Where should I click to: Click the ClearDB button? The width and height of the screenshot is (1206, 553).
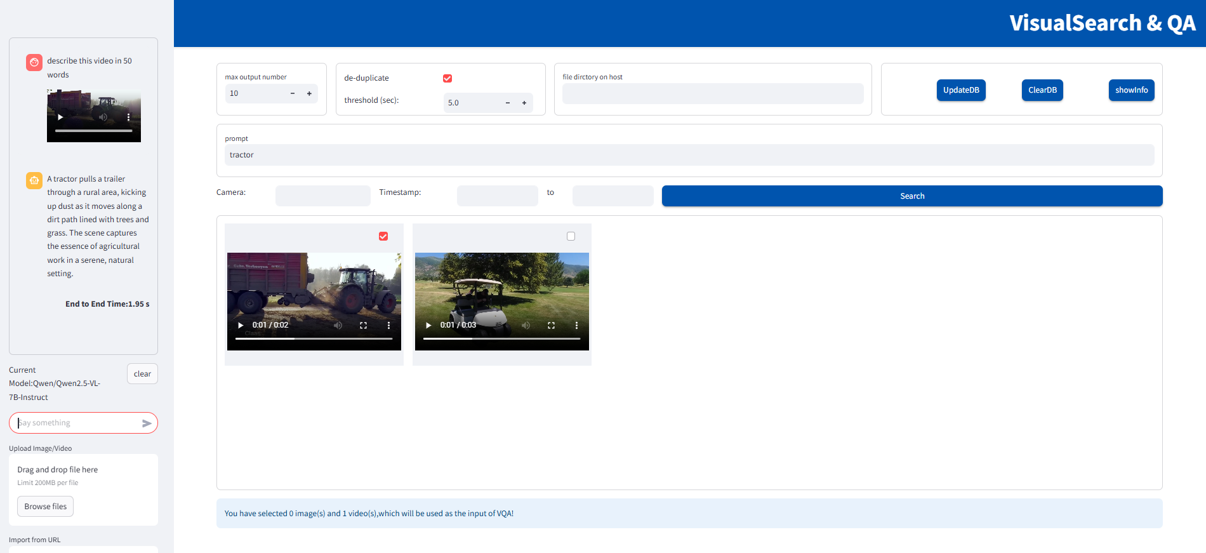[1042, 90]
